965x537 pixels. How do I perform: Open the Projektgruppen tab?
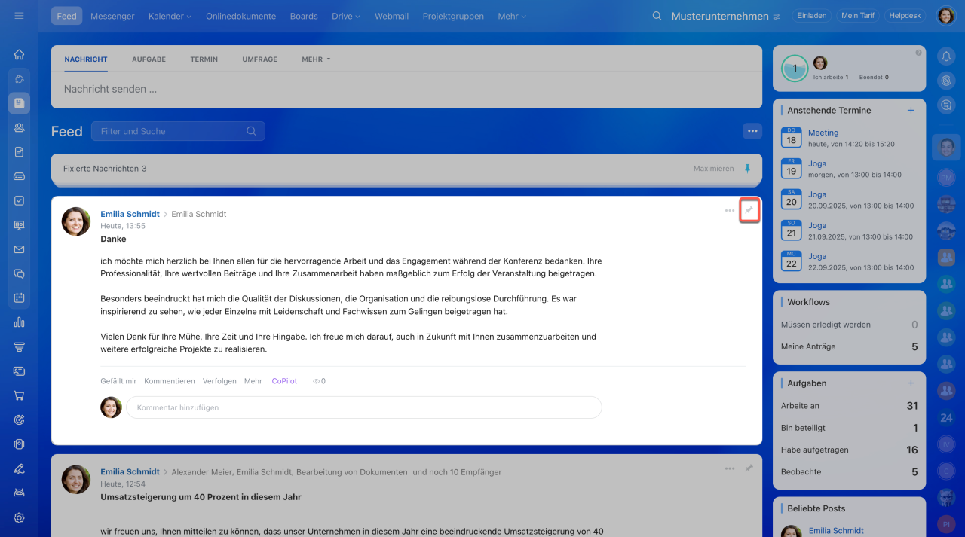tap(453, 16)
